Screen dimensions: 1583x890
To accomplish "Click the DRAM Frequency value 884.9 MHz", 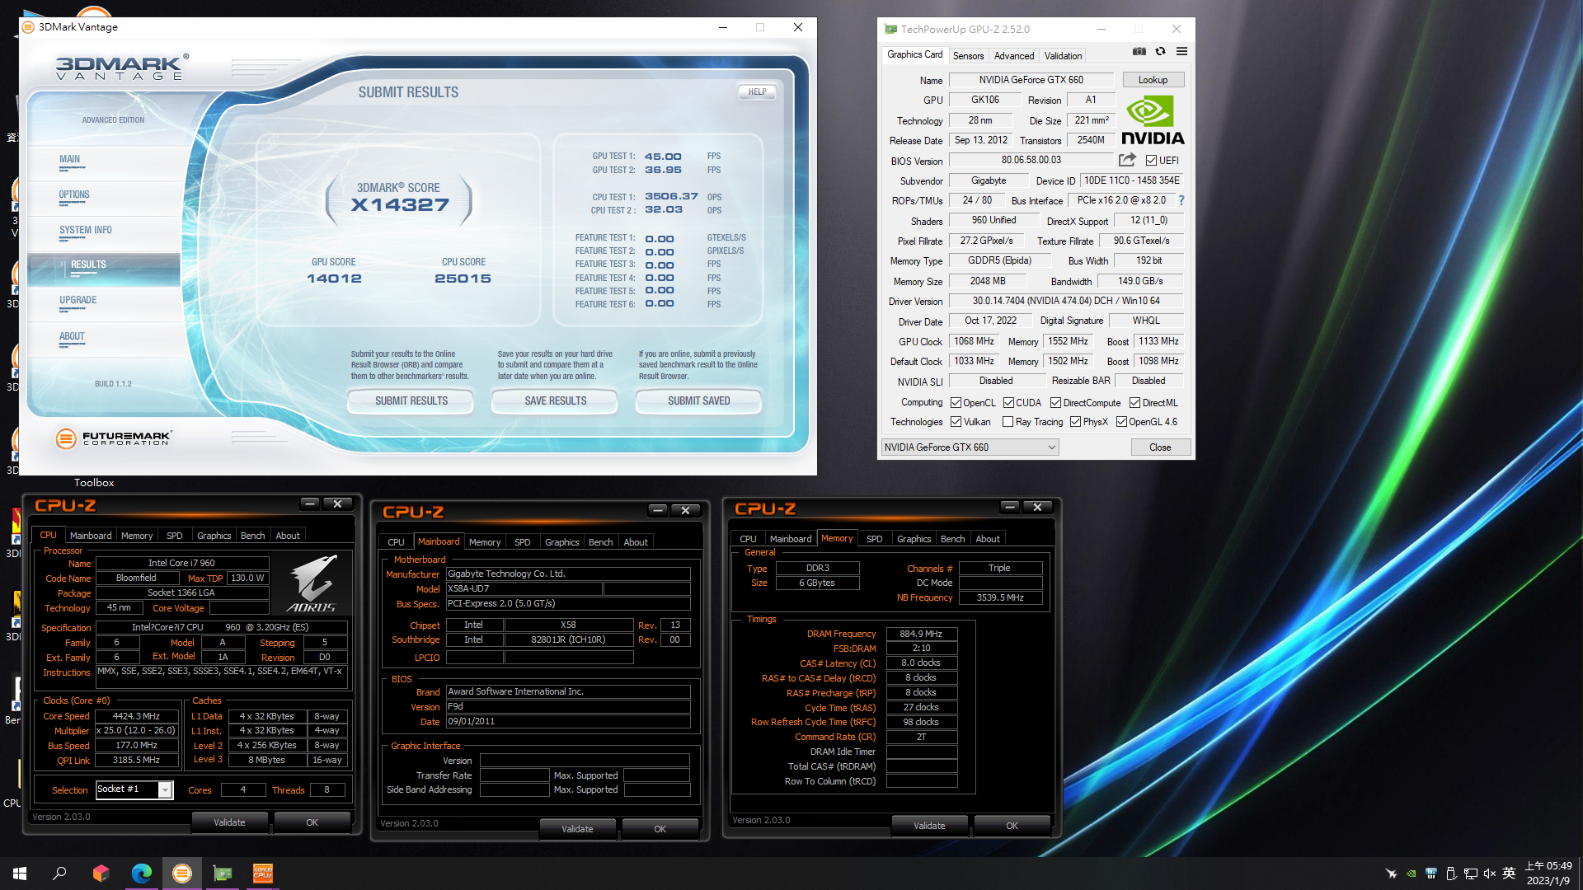I will coord(921,635).
